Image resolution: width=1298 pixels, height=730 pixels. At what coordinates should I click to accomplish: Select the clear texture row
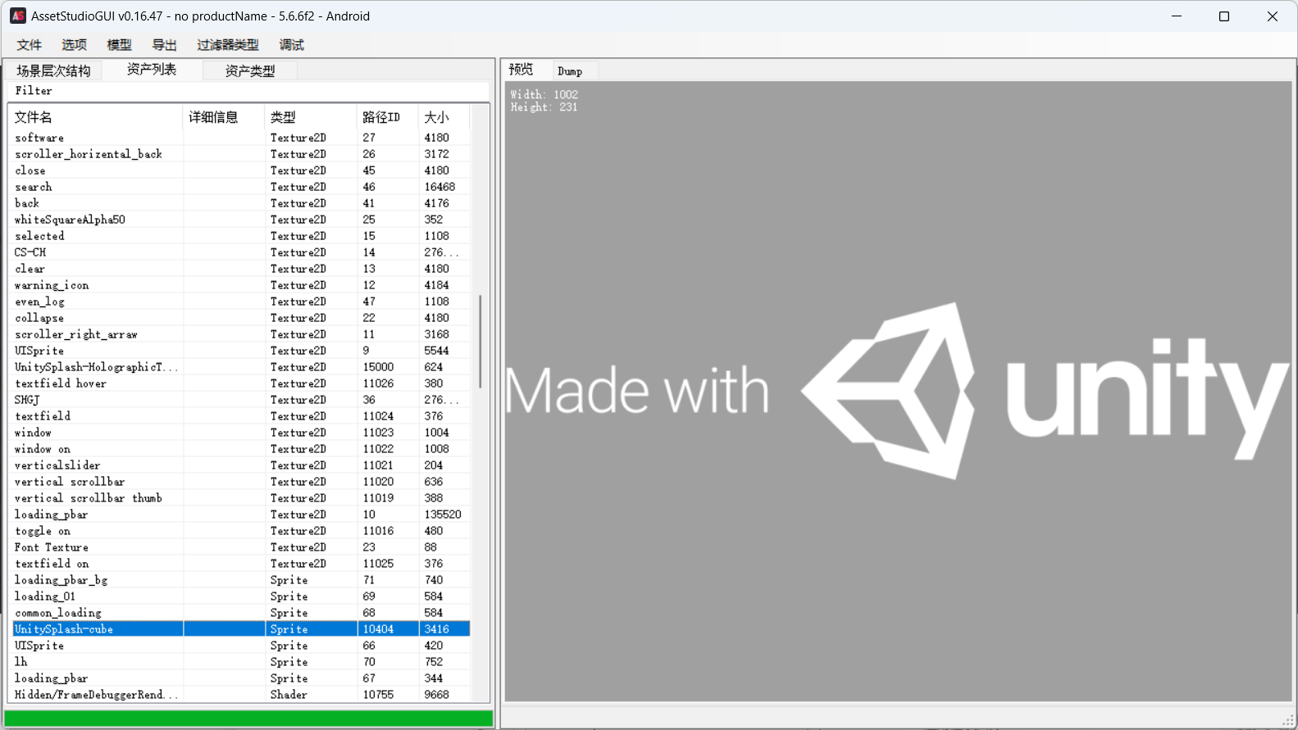coord(242,269)
